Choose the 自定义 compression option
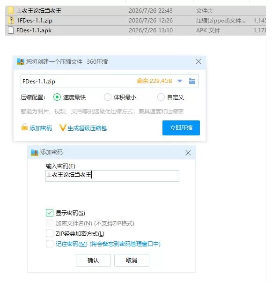The image size is (272, 283). coord(161,97)
